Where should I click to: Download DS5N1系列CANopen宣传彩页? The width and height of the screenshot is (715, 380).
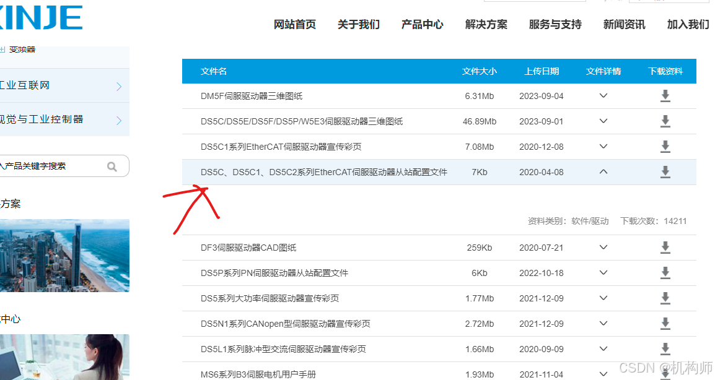click(x=665, y=324)
